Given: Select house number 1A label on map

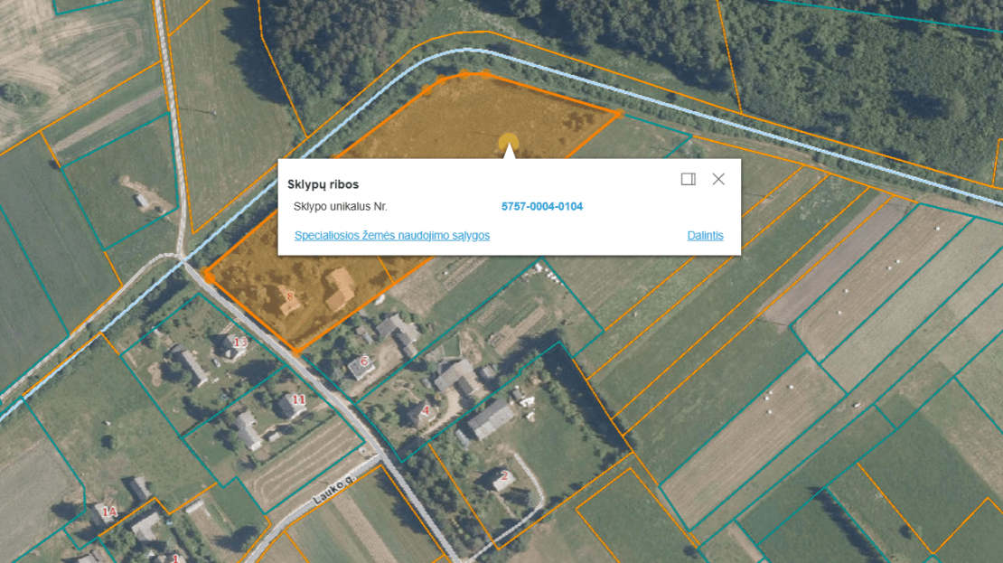Looking at the screenshot, I should coord(110,511).
